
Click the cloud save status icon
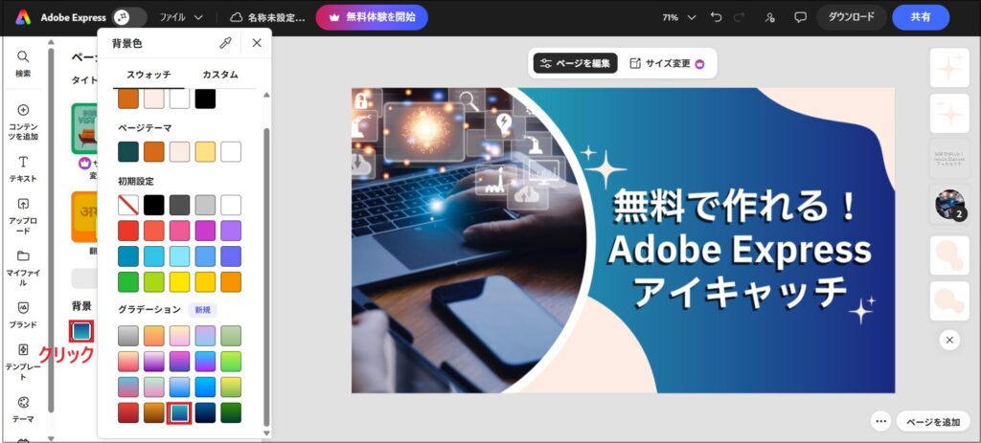click(x=236, y=17)
